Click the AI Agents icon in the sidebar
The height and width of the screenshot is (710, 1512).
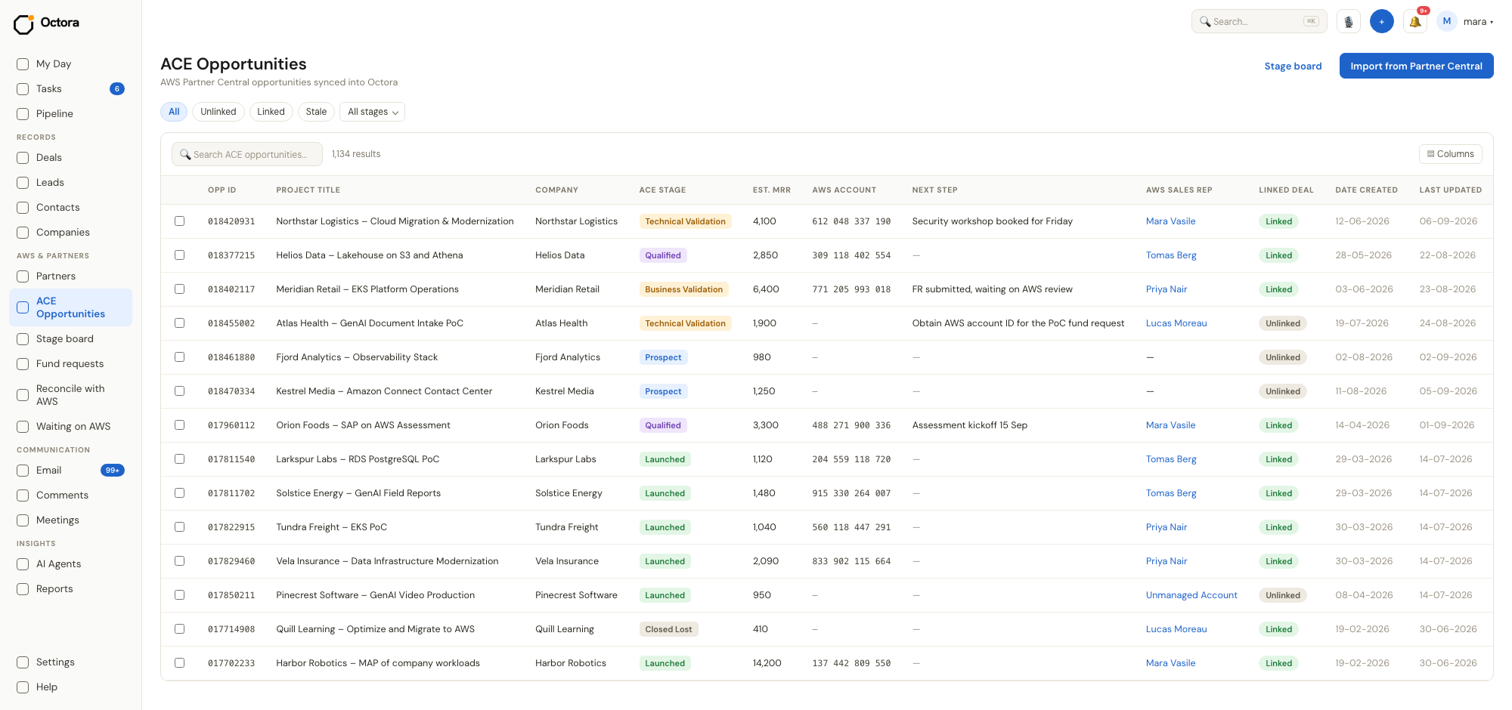coord(23,564)
